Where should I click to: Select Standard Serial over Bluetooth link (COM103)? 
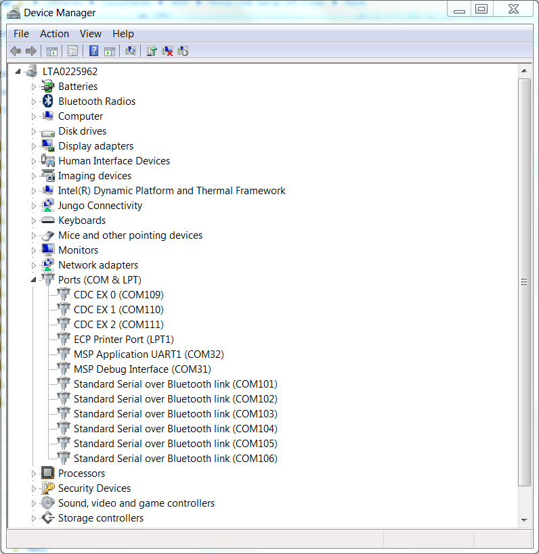[x=175, y=413]
